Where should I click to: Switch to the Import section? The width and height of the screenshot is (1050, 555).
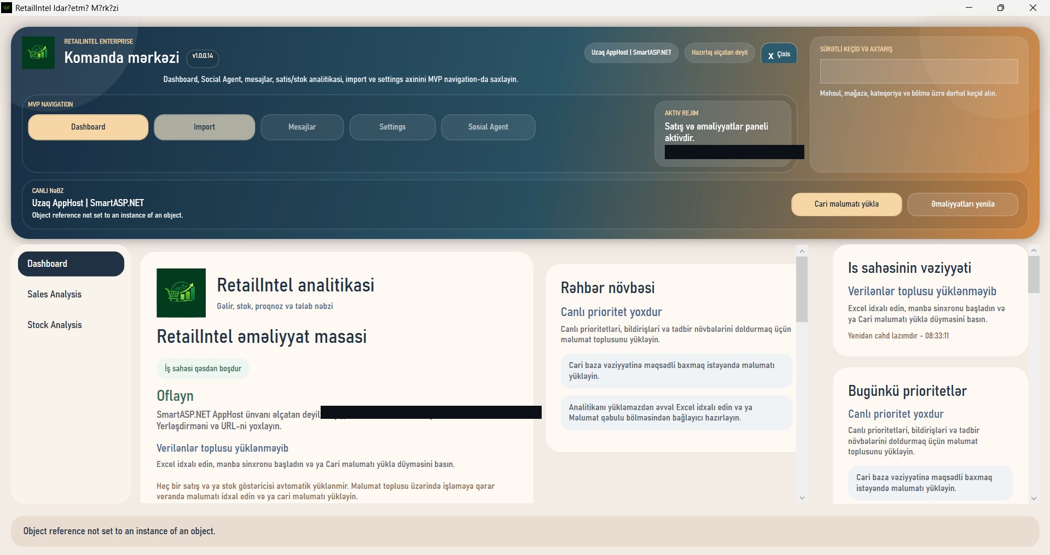pyautogui.click(x=204, y=127)
